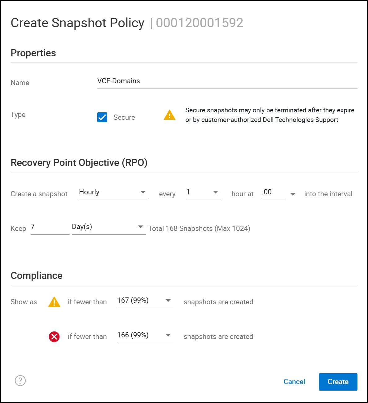The height and width of the screenshot is (403, 368).
Task: Uncheck the Secure type checkbox
Action: 102,117
